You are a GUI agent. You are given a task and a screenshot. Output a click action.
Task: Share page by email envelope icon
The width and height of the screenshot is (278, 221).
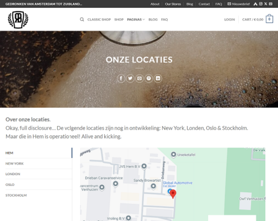point(140,78)
